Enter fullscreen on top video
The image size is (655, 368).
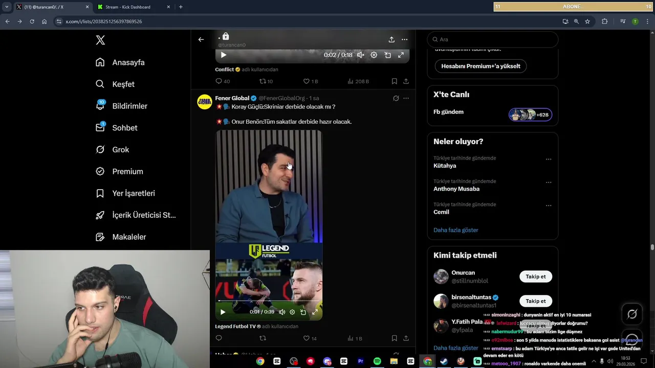401,55
